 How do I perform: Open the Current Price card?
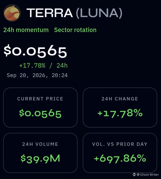pyautogui.click(x=40, y=107)
